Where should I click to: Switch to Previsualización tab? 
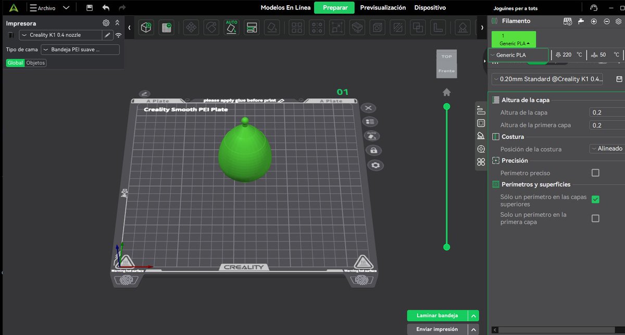tap(383, 8)
